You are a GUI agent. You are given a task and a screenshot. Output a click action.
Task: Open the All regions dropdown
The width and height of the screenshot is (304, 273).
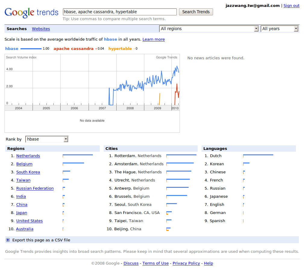click(x=209, y=29)
